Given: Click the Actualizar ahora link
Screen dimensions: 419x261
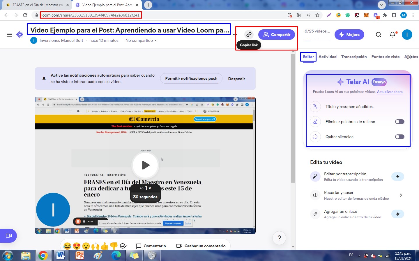Looking at the screenshot, I should 390,92.
